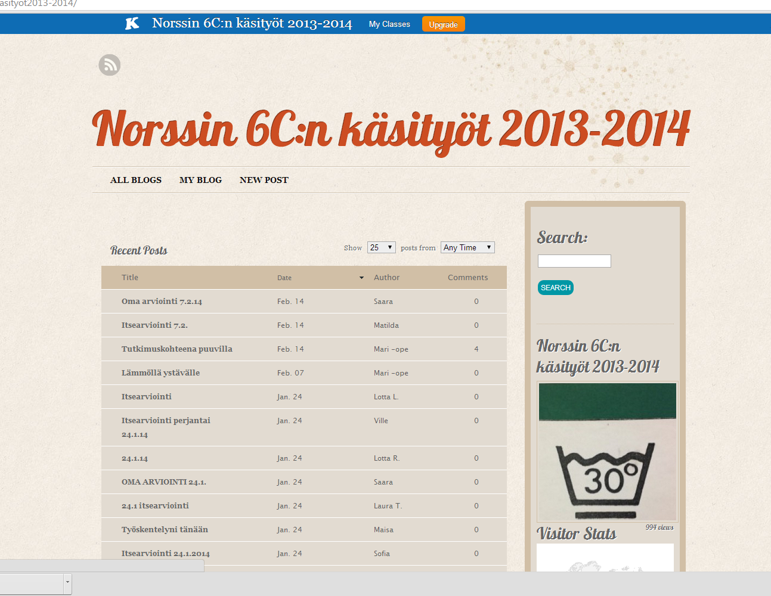The width and height of the screenshot is (771, 596).
Task: Click the RSS feed icon
Action: 110,65
